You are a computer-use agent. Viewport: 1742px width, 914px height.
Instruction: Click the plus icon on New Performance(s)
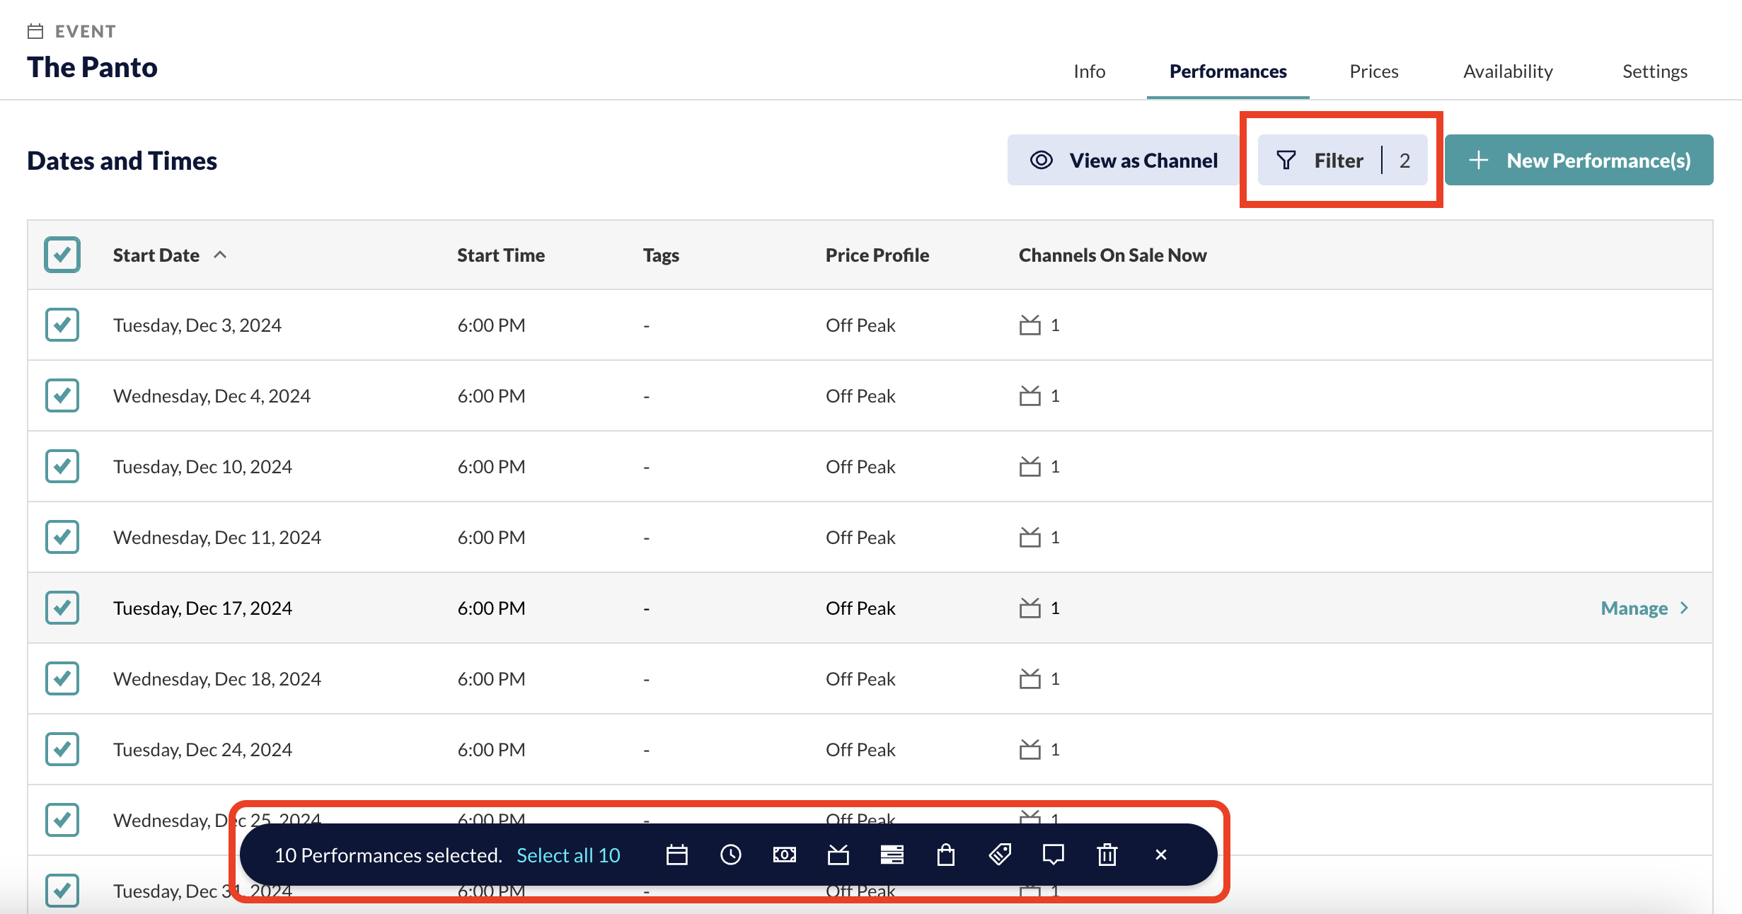[1478, 160]
